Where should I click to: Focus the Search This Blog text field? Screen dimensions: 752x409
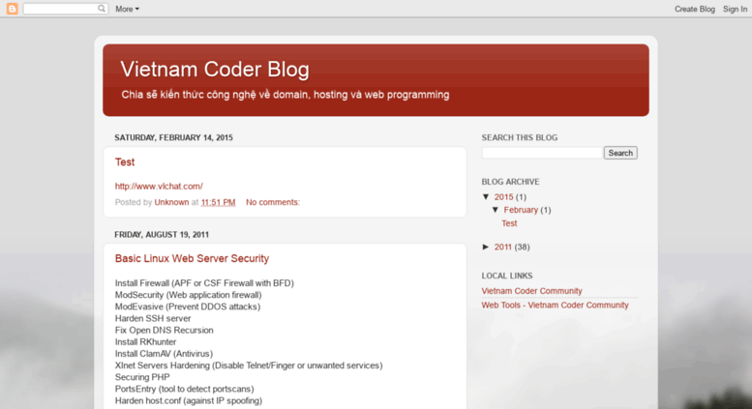tap(542, 153)
